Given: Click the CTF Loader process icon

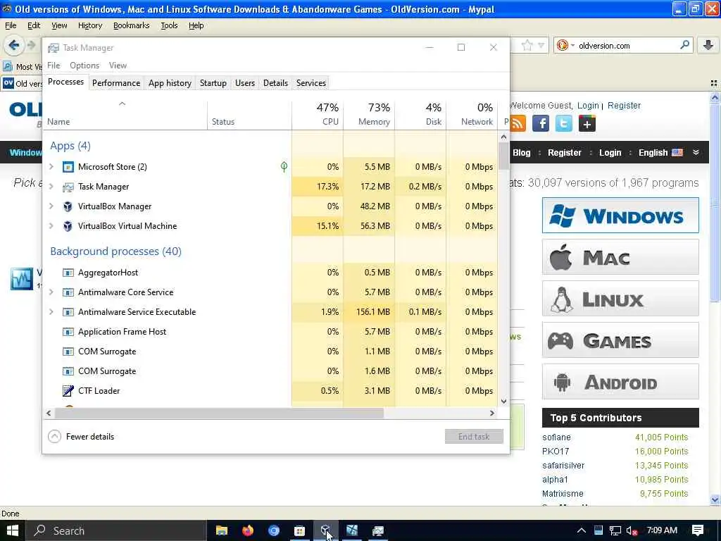Looking at the screenshot, I should click(68, 391).
